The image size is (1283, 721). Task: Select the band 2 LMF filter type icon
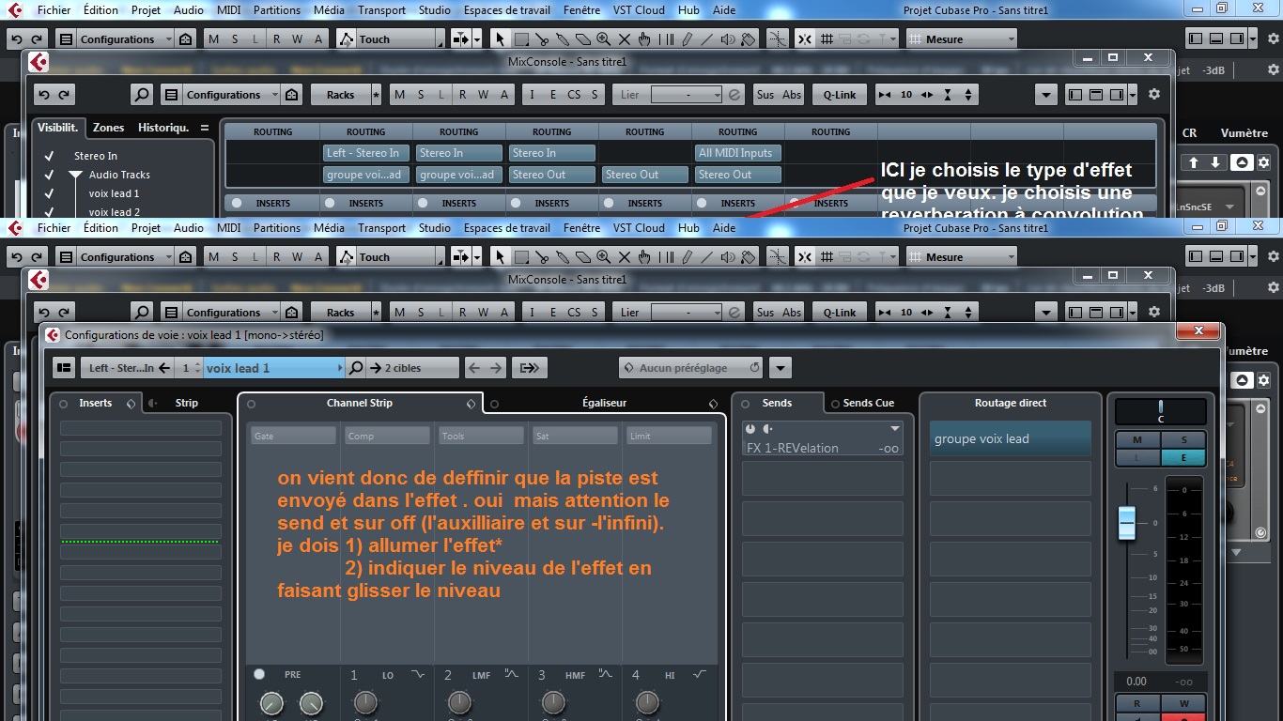tap(512, 675)
